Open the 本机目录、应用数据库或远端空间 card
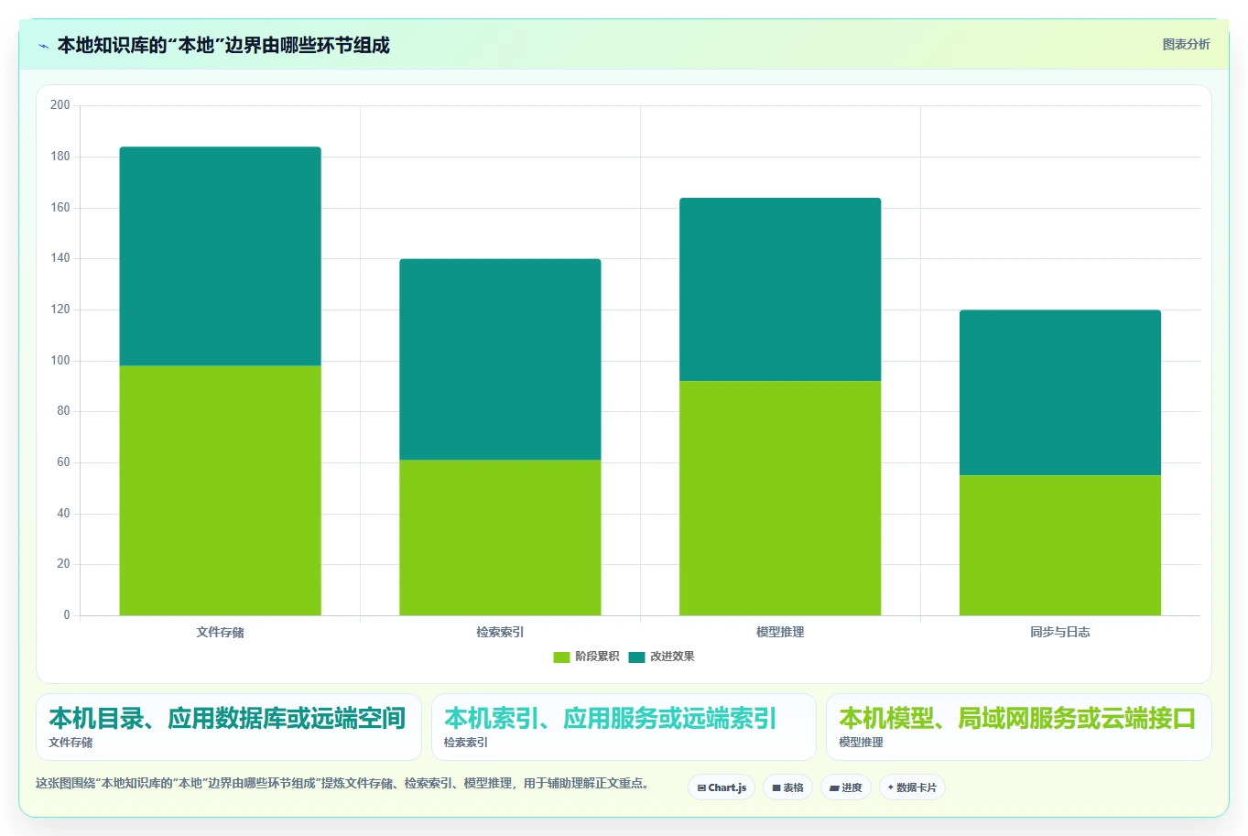Viewport: 1248px width, 836px height. pyautogui.click(x=229, y=727)
